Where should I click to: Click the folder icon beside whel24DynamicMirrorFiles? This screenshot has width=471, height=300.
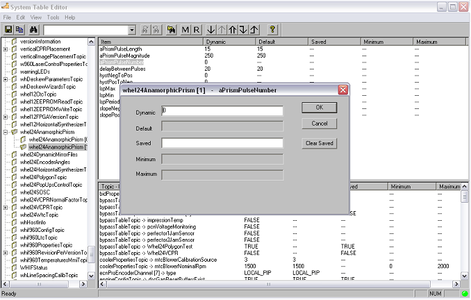tap(14, 155)
